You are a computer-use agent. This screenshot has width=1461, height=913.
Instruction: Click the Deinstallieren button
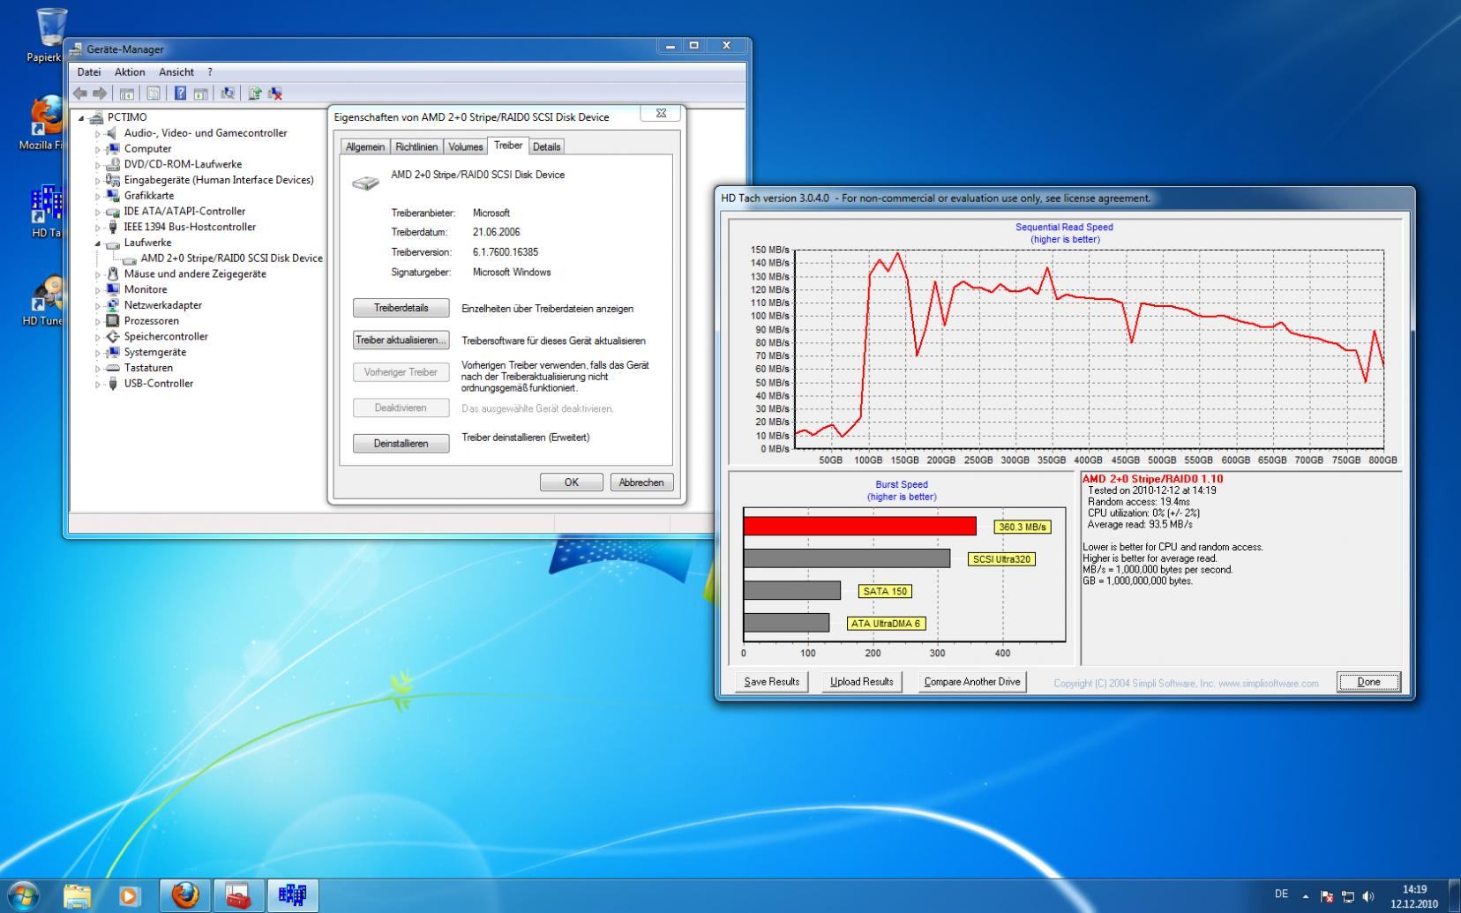point(401,444)
